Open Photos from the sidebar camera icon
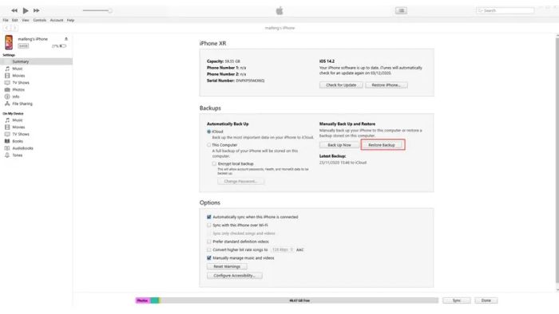559x314 pixels. pyautogui.click(x=7, y=89)
